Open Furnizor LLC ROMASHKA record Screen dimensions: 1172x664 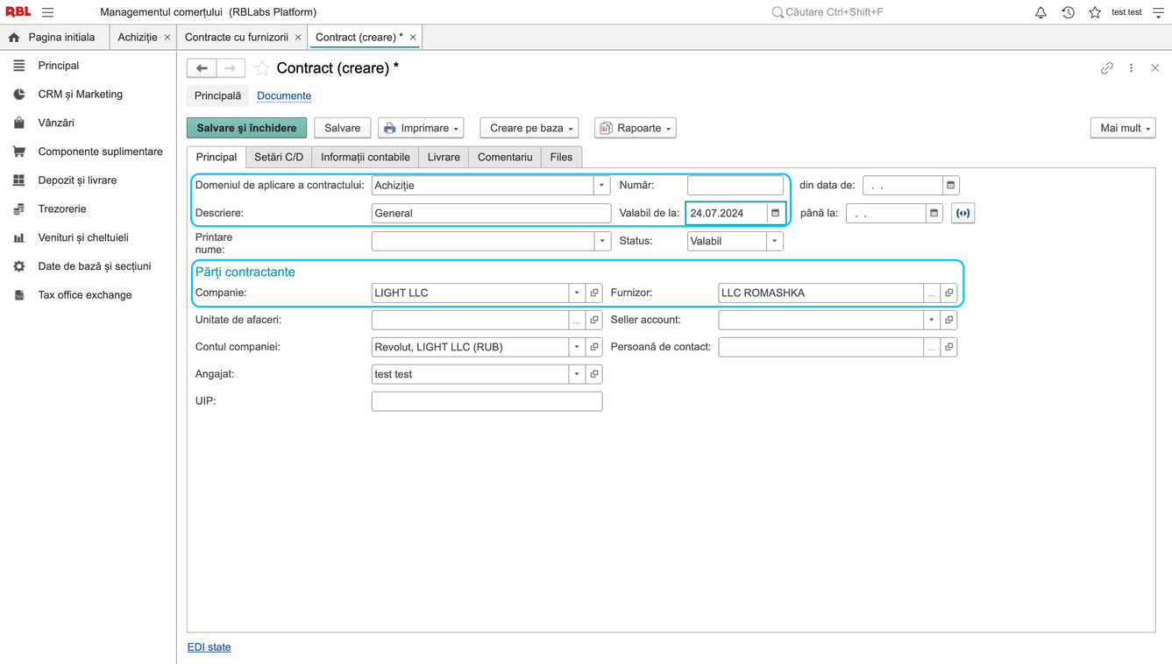point(948,293)
